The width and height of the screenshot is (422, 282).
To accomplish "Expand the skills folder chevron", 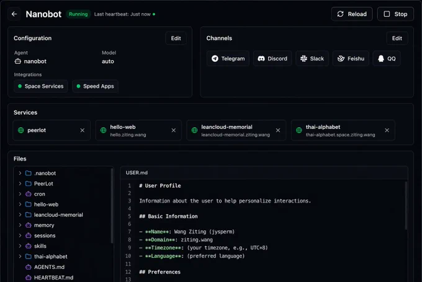I will point(20,246).
